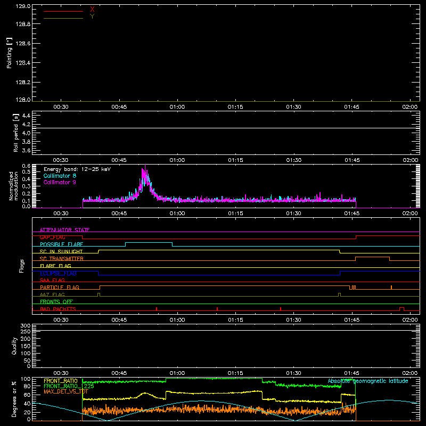This screenshot has height=426, width=426.
Task: Click the FRONTS_OFF flag label
Action: coord(56,301)
